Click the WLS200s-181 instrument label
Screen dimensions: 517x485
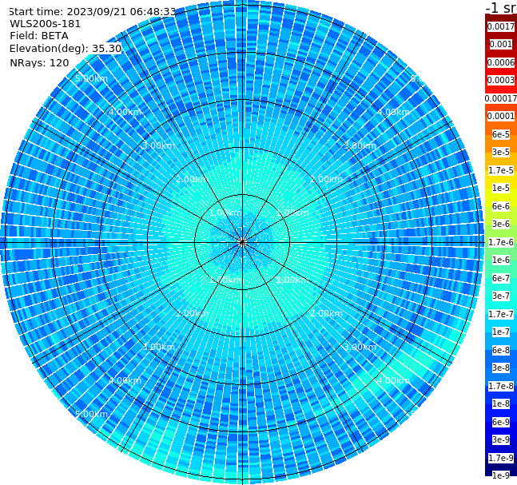click(46, 24)
